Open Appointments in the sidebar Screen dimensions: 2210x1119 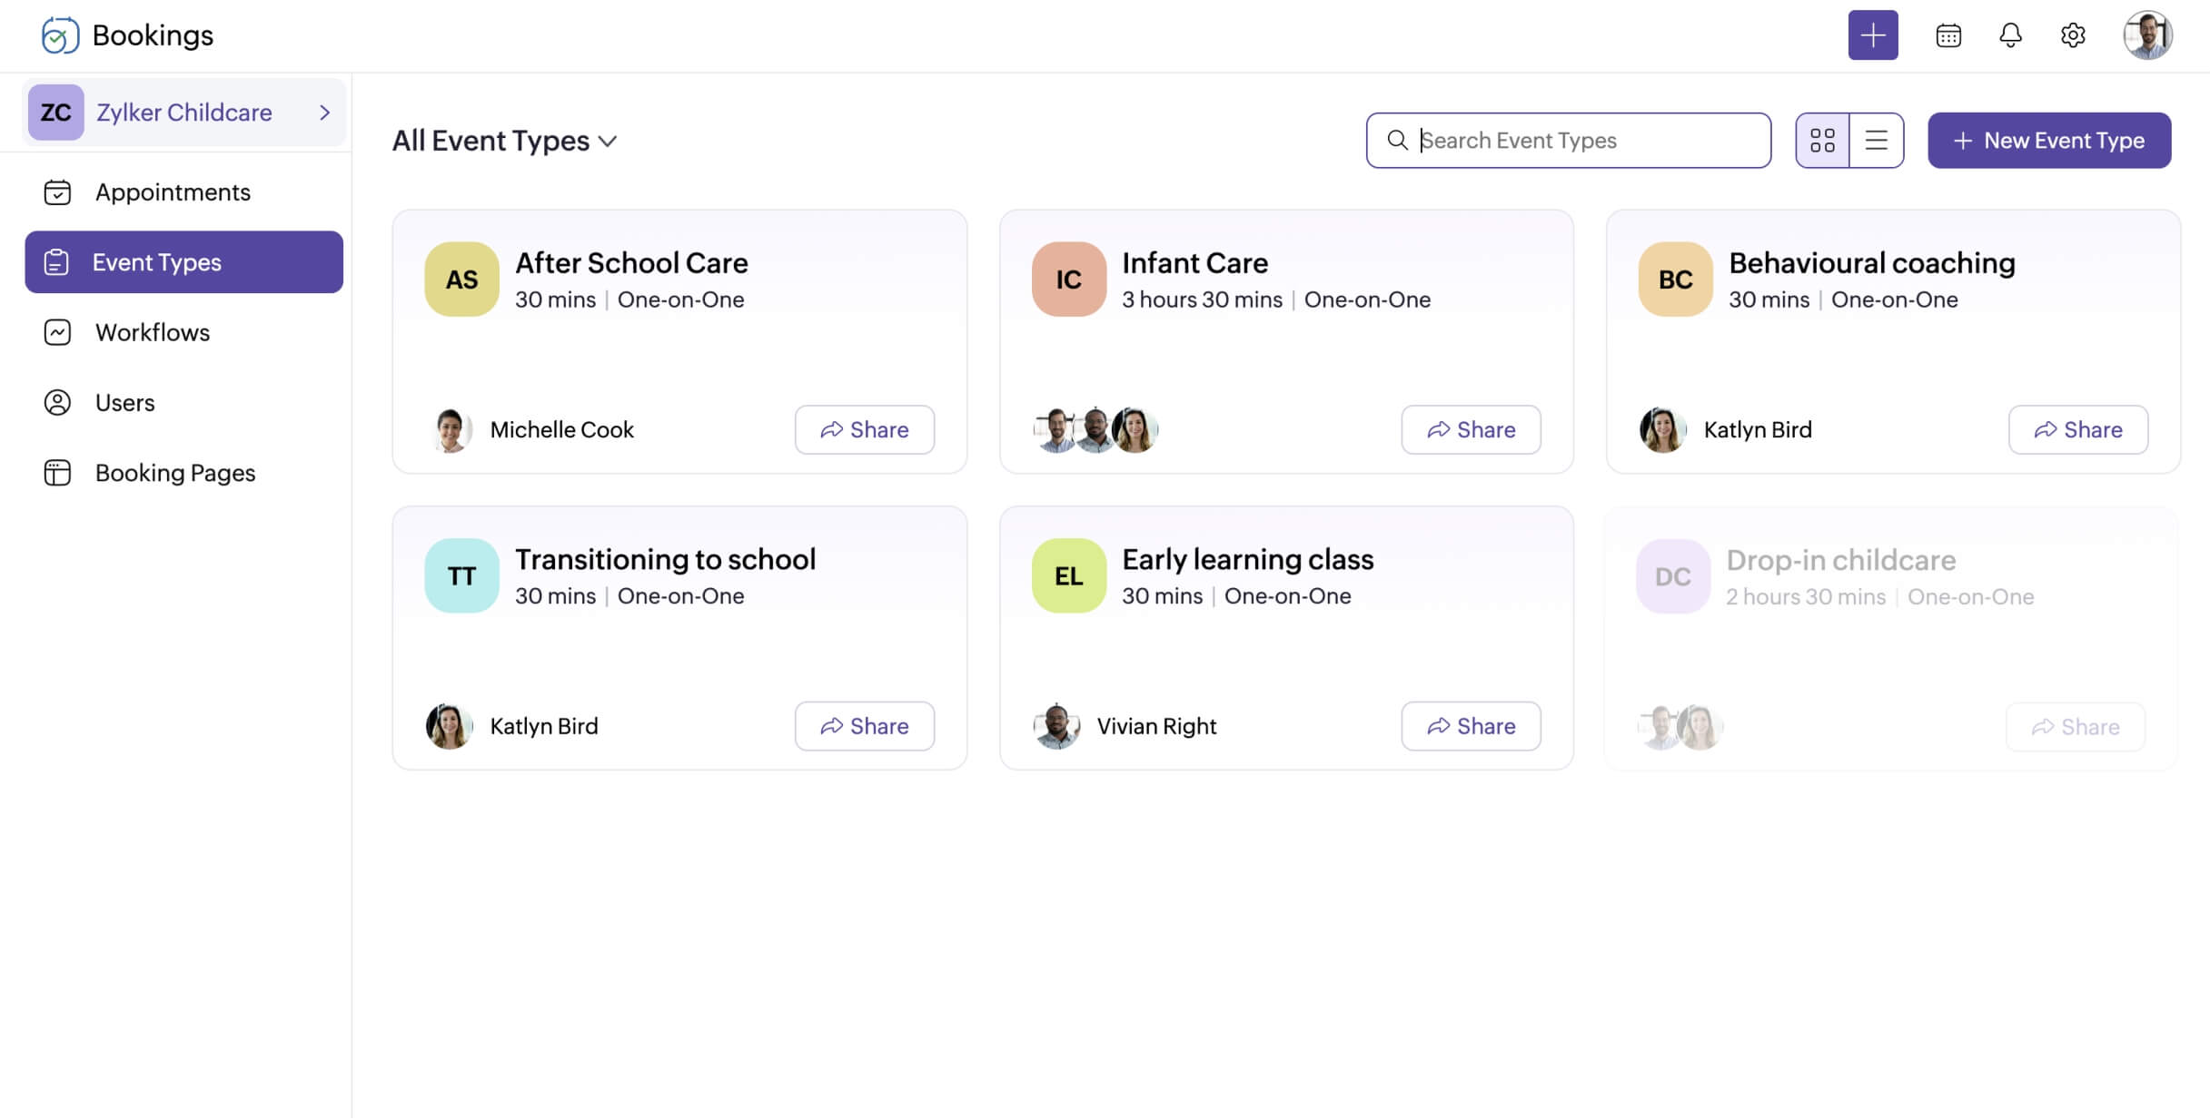pyautogui.click(x=173, y=192)
